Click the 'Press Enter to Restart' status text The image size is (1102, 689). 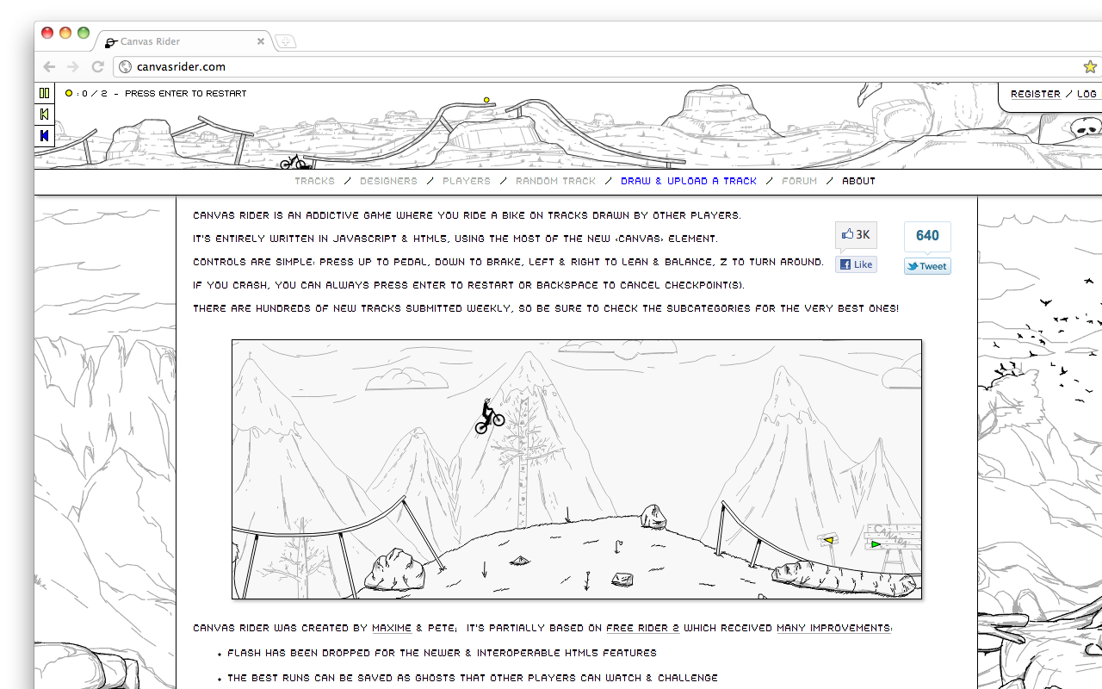(x=186, y=93)
